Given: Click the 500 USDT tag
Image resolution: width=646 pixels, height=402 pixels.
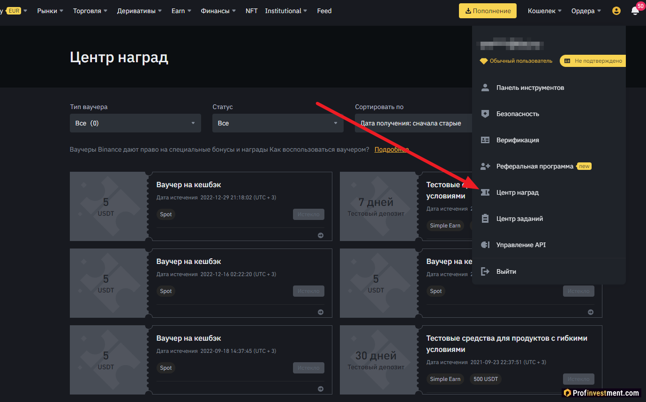Looking at the screenshot, I should tap(486, 379).
